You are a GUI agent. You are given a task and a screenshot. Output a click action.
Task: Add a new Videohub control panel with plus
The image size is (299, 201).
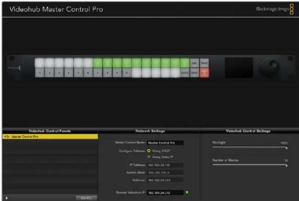click(x=7, y=198)
